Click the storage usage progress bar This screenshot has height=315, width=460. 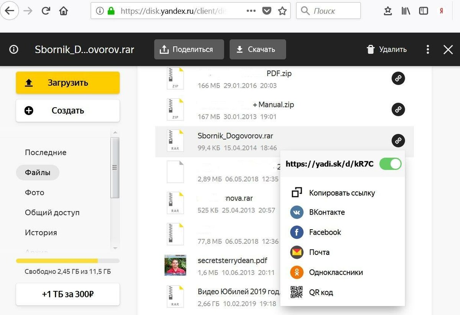pos(68,261)
